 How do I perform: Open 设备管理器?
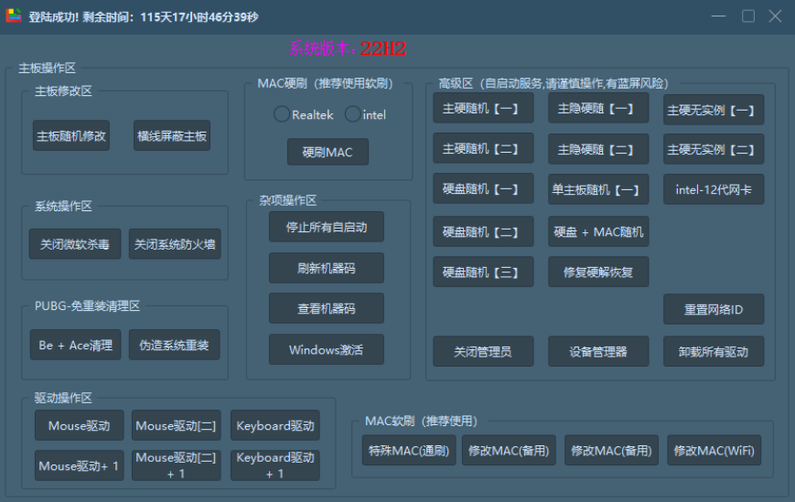click(x=598, y=351)
